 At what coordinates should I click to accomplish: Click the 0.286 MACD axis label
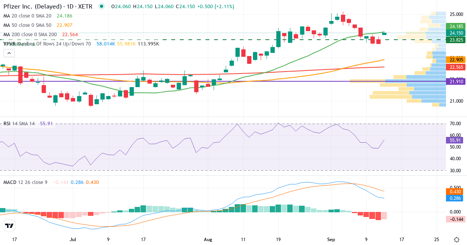(454, 198)
